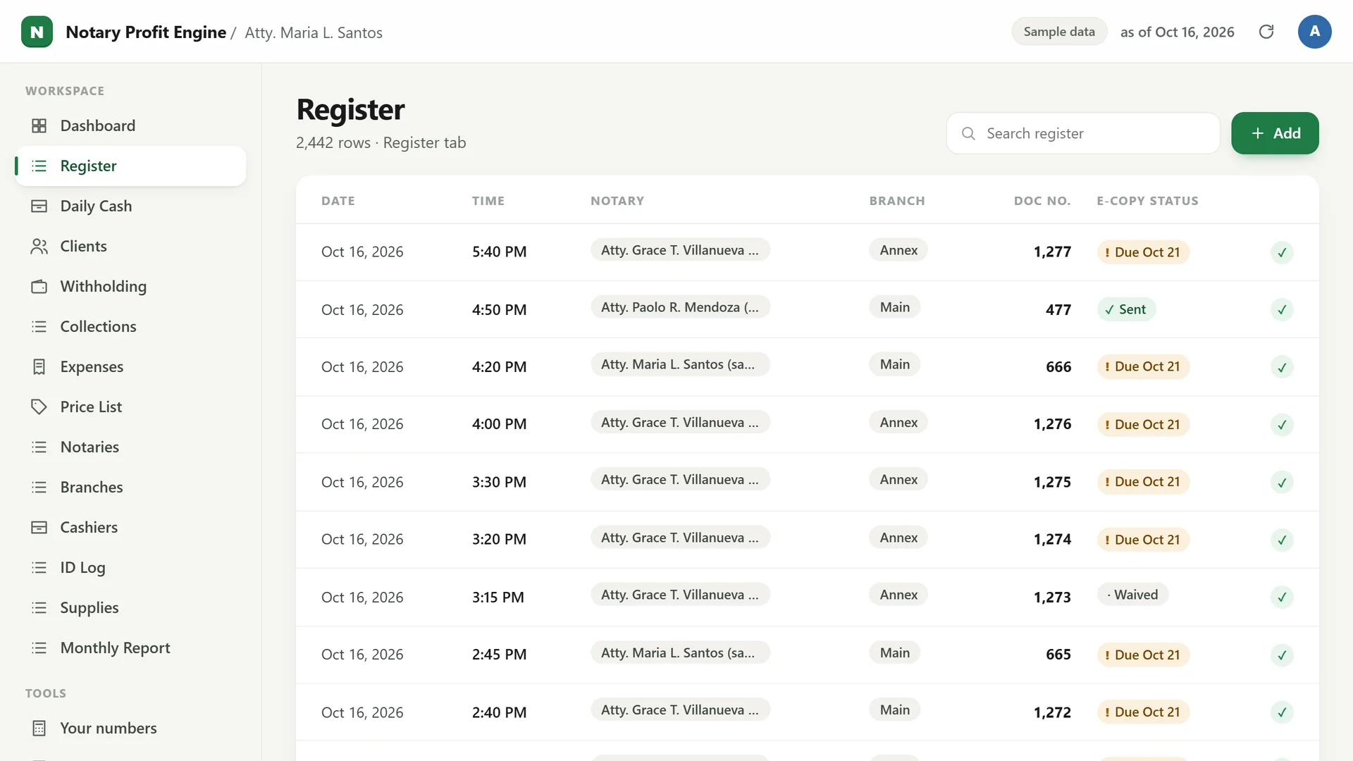Image resolution: width=1353 pixels, height=761 pixels.
Task: Click the ID Log list icon
Action: coord(39,567)
